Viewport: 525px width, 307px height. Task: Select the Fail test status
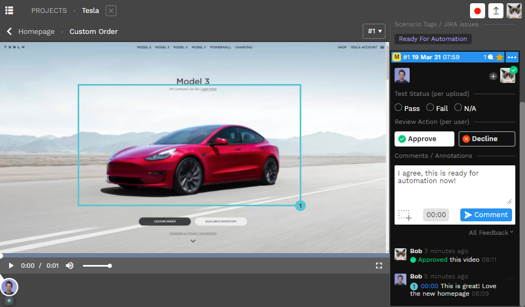pos(430,108)
